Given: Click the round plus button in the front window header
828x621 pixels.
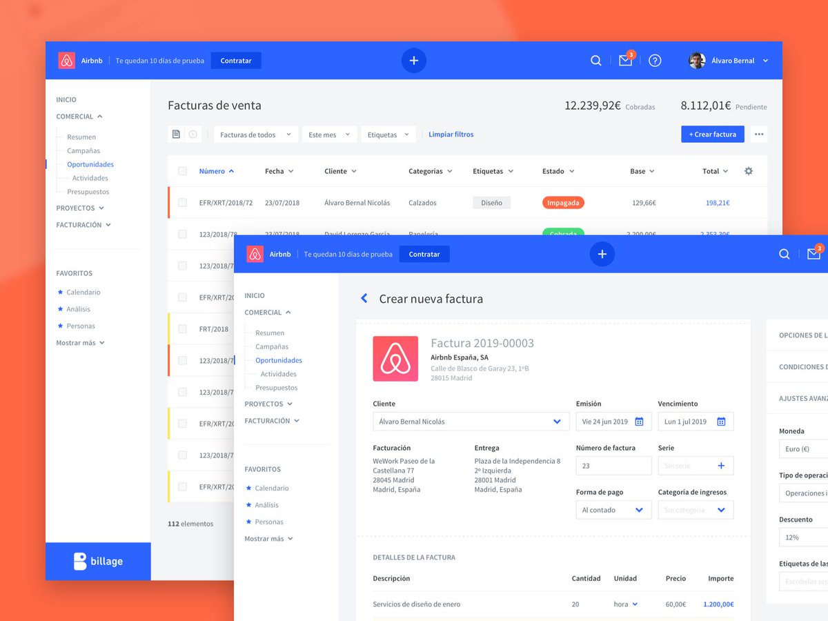Looking at the screenshot, I should [602, 254].
